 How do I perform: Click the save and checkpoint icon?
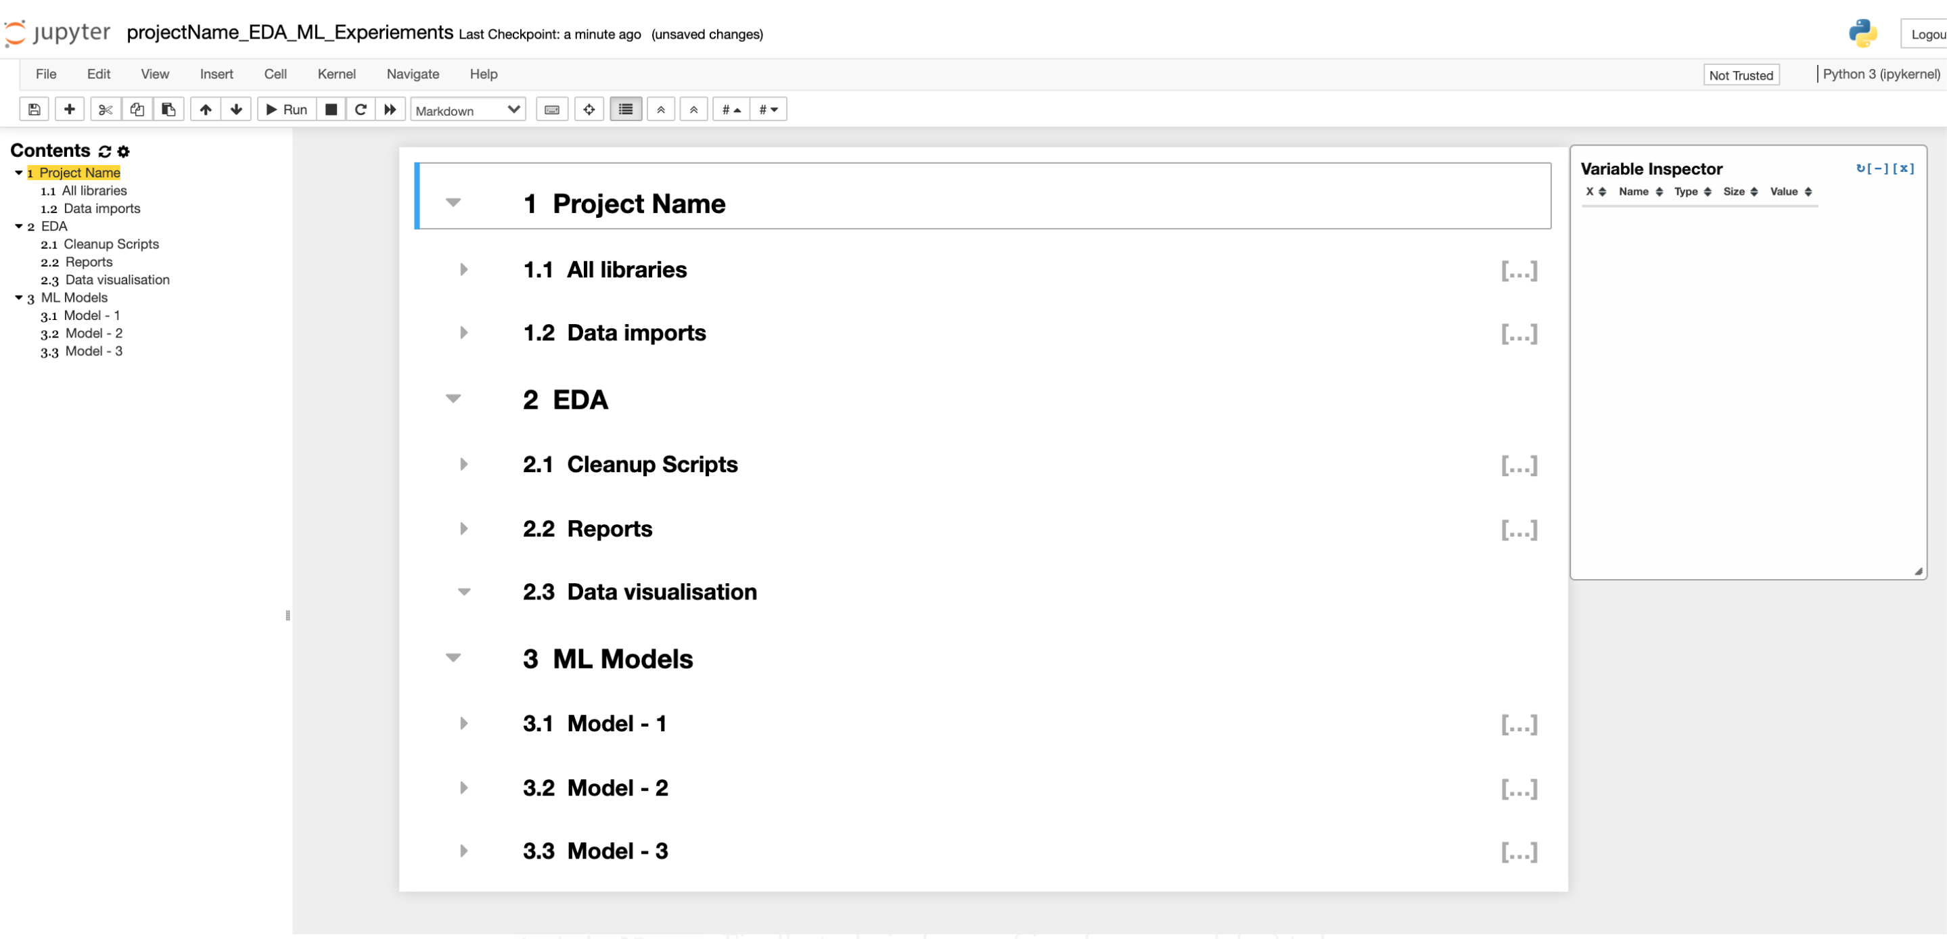tap(34, 110)
